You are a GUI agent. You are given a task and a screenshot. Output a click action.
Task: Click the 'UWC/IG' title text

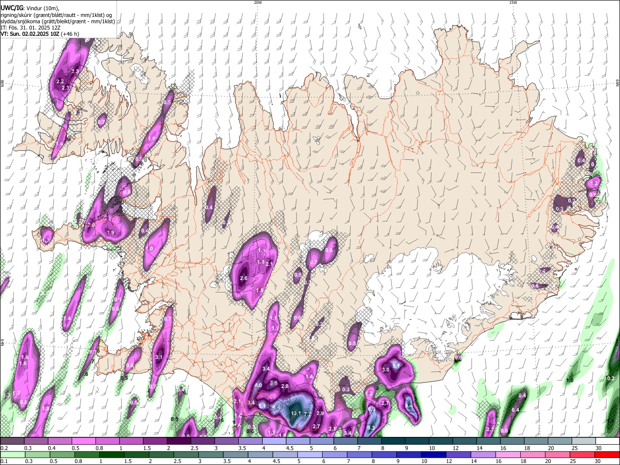[12, 8]
